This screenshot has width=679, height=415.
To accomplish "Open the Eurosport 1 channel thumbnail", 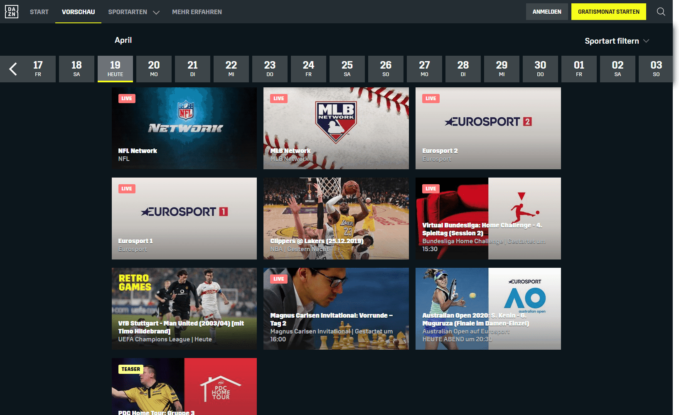I will tap(184, 218).
